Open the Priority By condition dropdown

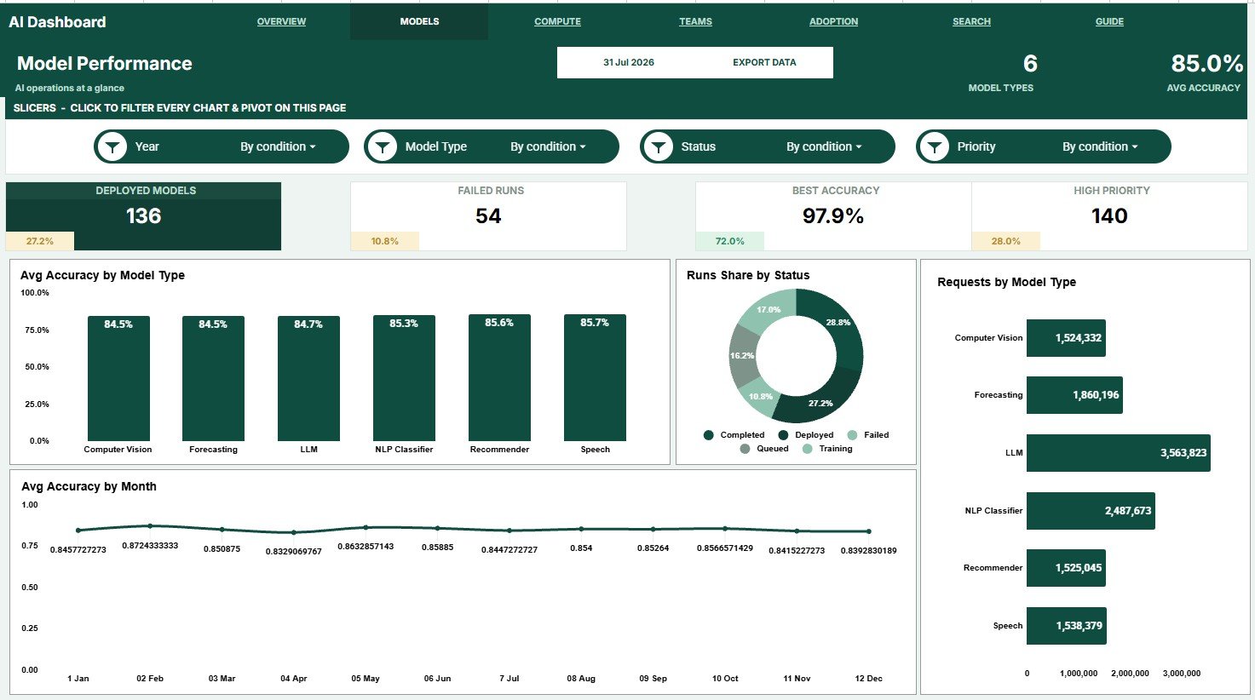(x=1100, y=146)
